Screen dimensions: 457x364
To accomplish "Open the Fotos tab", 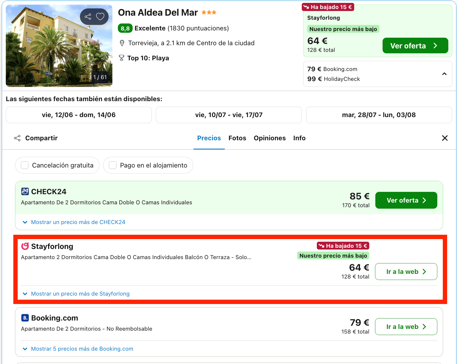I will coord(237,138).
